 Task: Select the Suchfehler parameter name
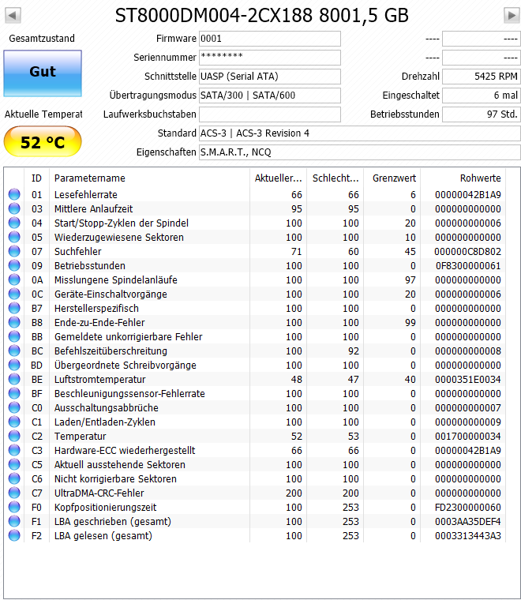77,251
